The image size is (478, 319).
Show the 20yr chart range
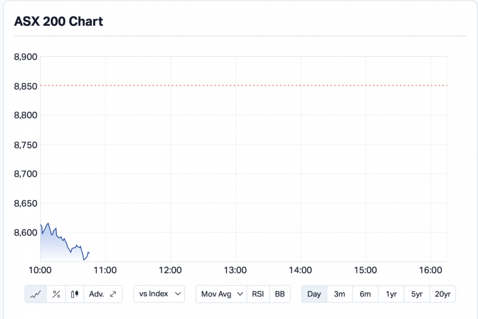coord(443,294)
